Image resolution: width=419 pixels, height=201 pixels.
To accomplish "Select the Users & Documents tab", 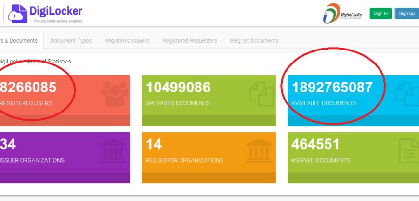I will (20, 41).
